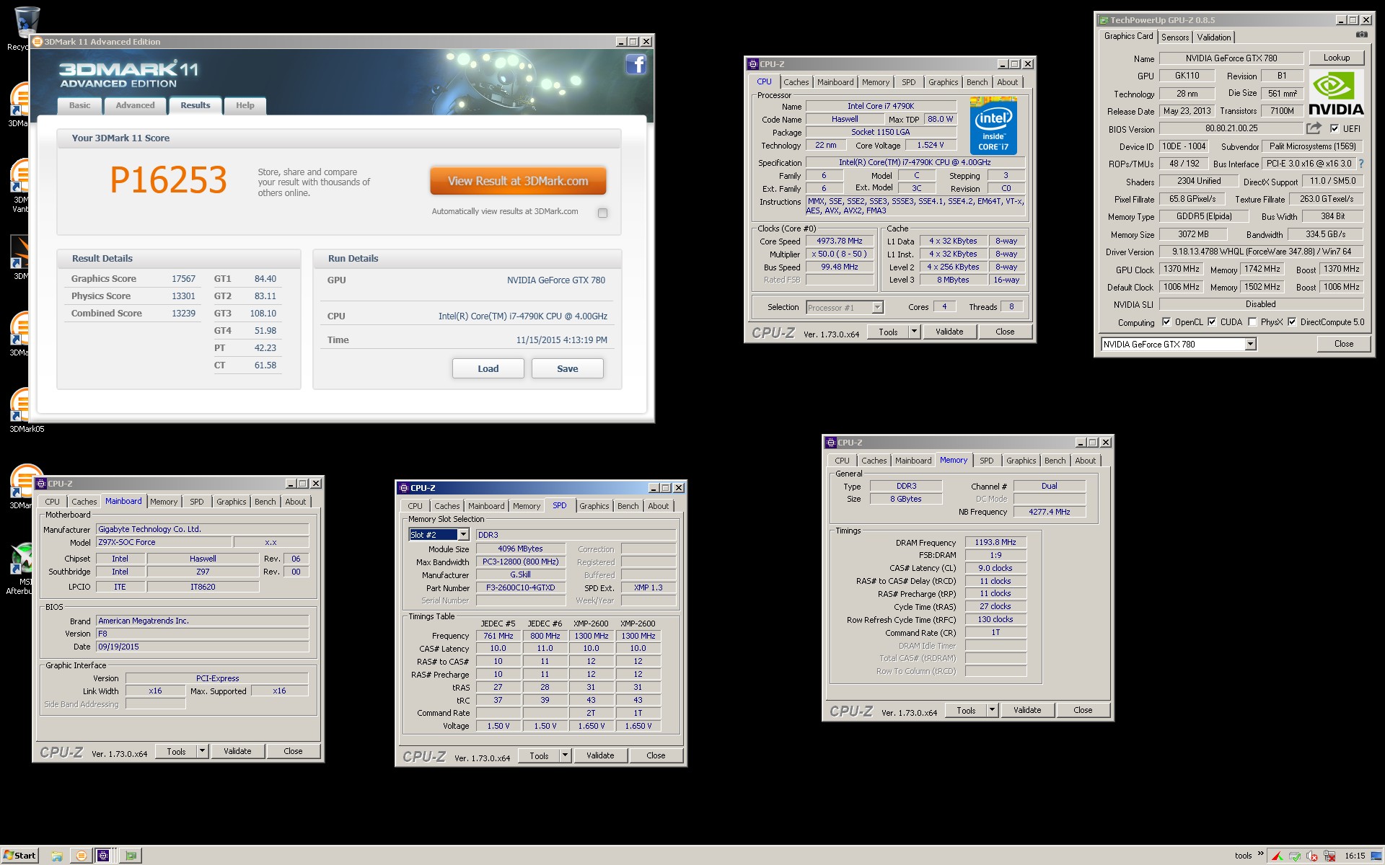Toggle the CUDA checkbox in GPU-Z

[x=1212, y=322]
